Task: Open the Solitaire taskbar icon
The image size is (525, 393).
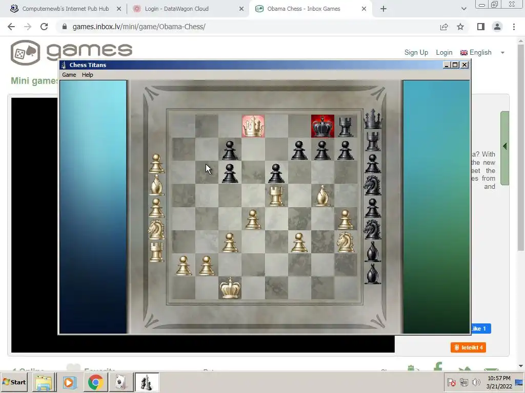Action: click(x=121, y=382)
